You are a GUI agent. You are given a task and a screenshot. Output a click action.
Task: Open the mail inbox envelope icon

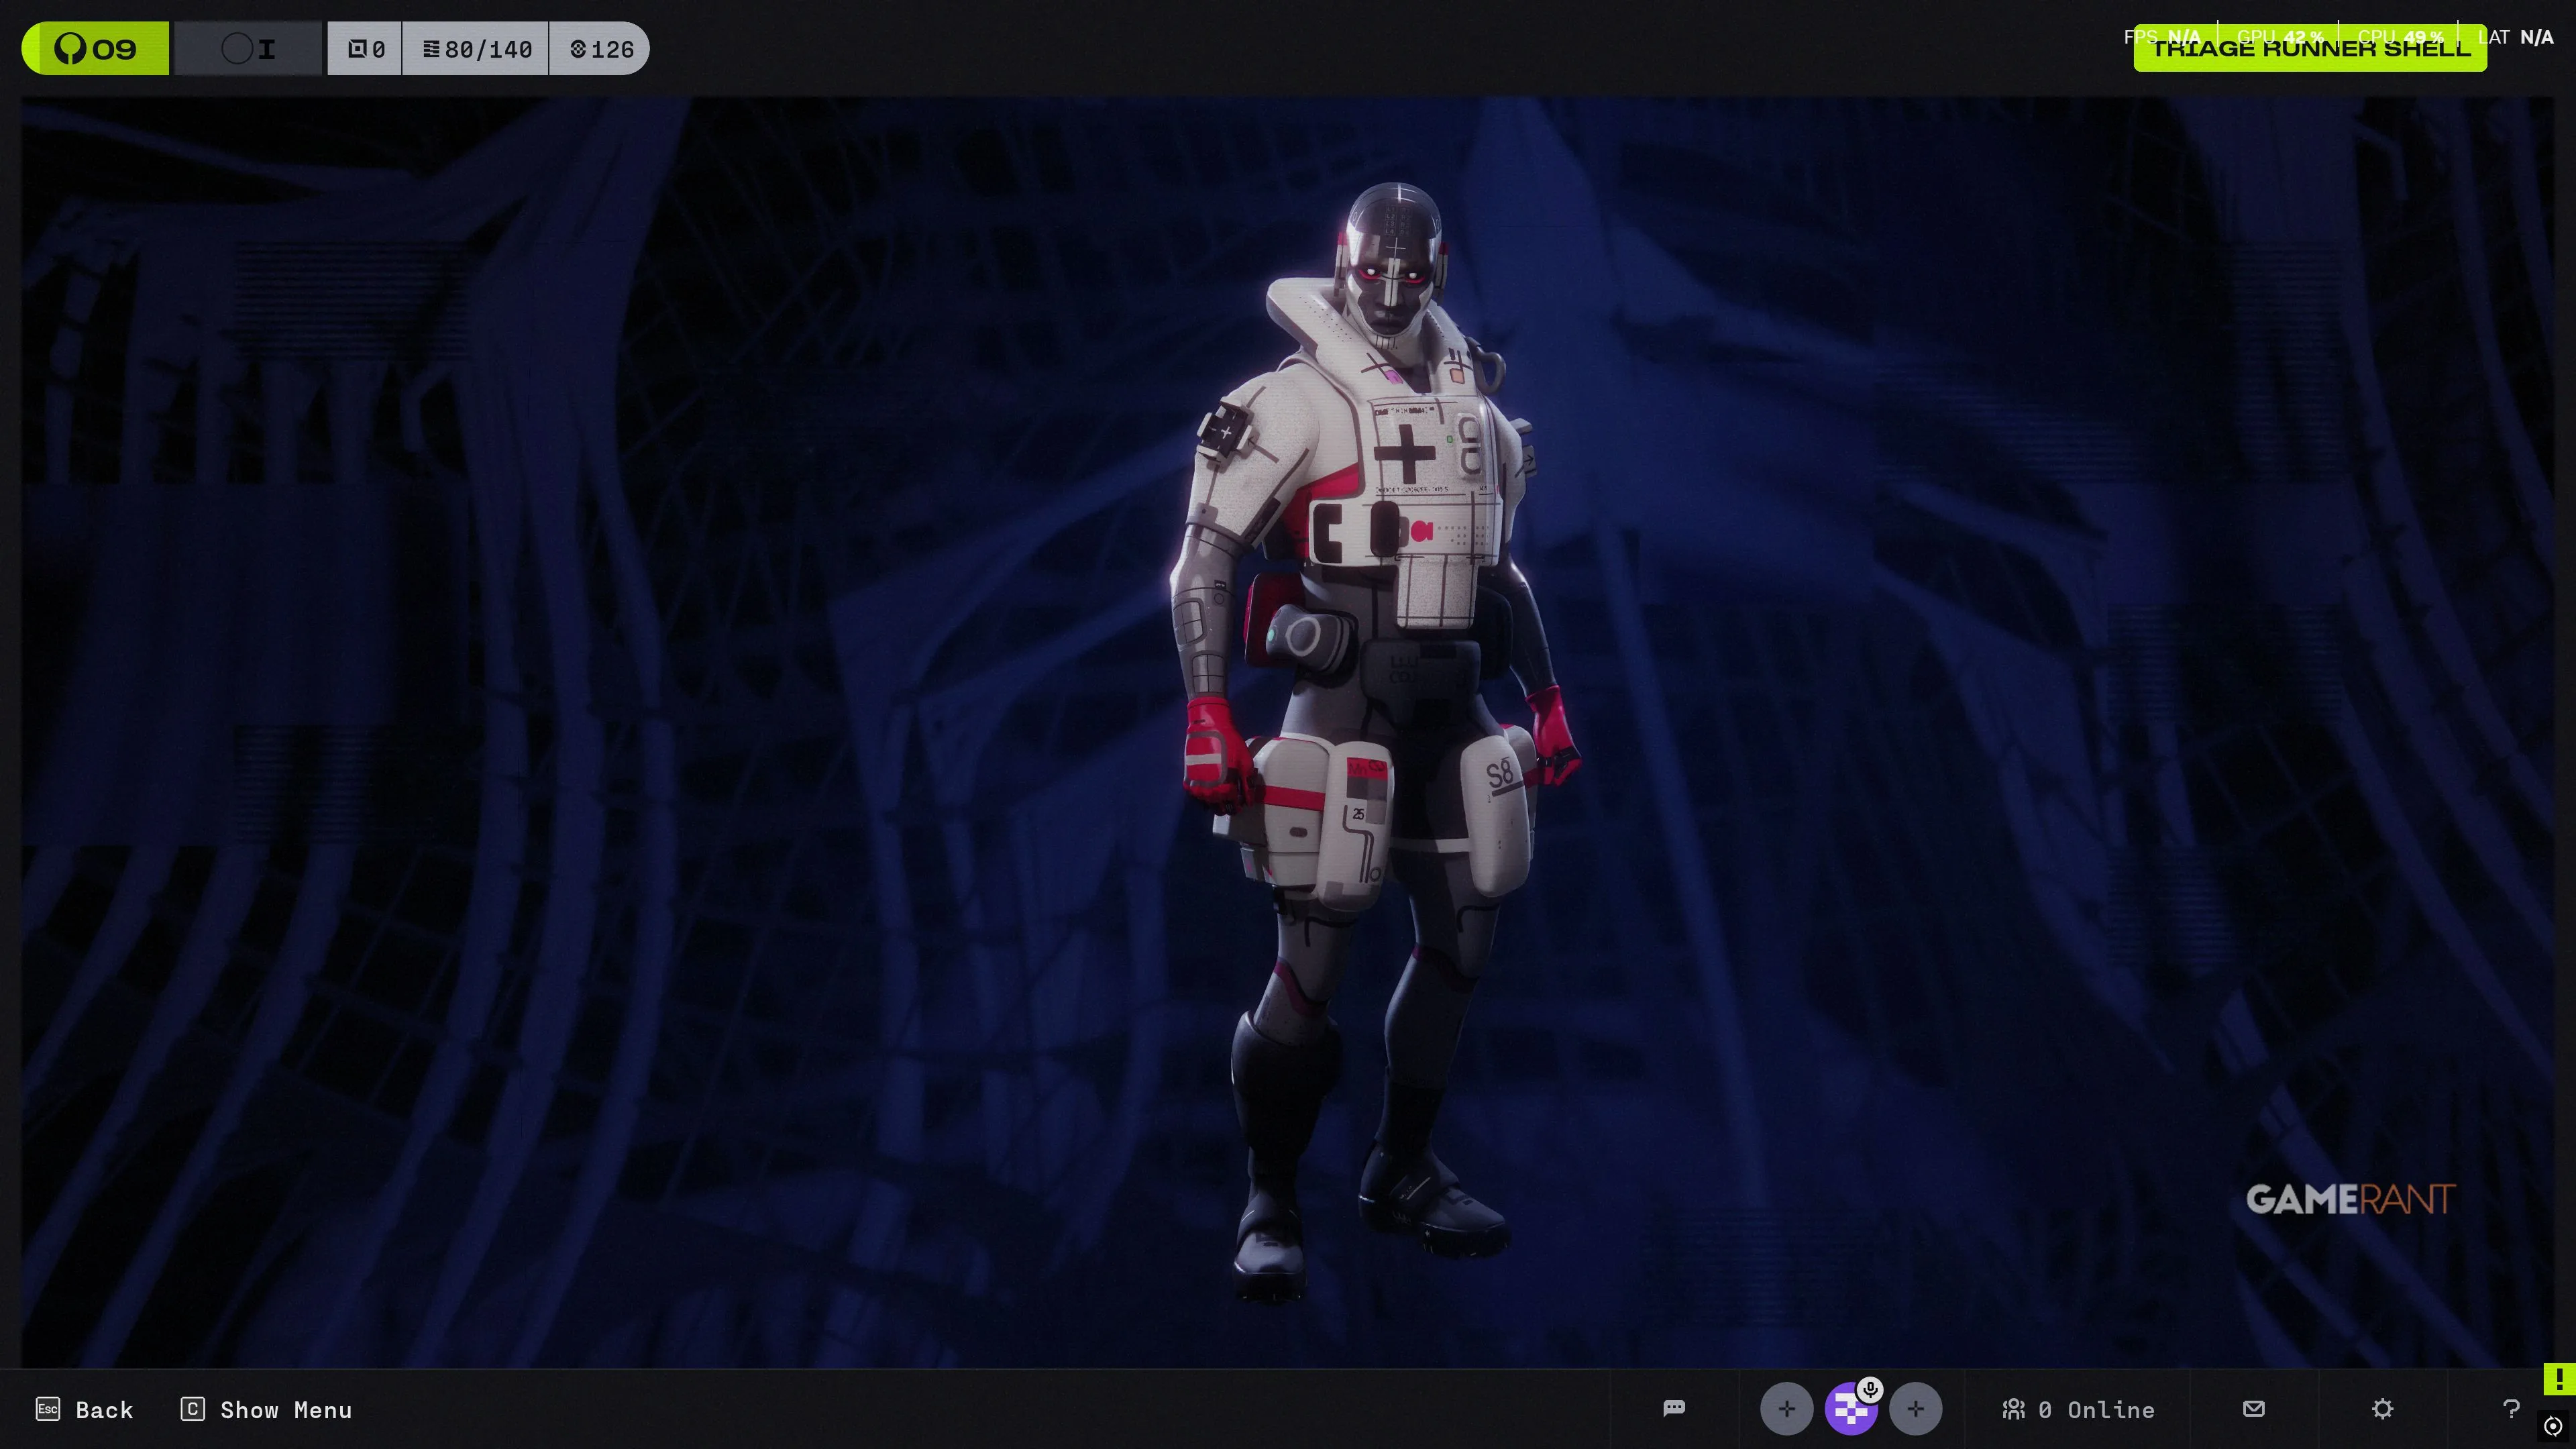[x=2253, y=1408]
